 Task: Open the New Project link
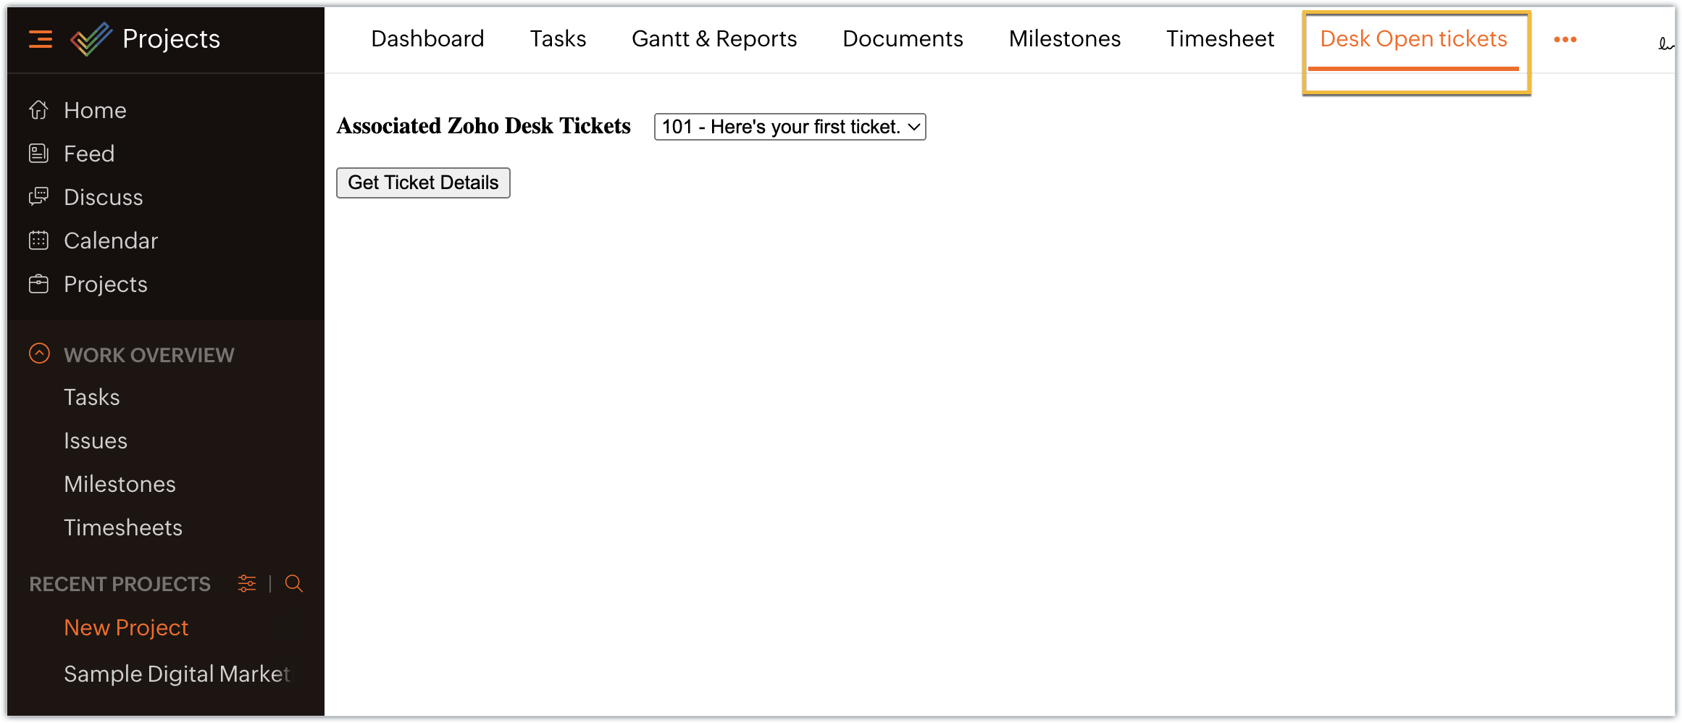pos(125,627)
